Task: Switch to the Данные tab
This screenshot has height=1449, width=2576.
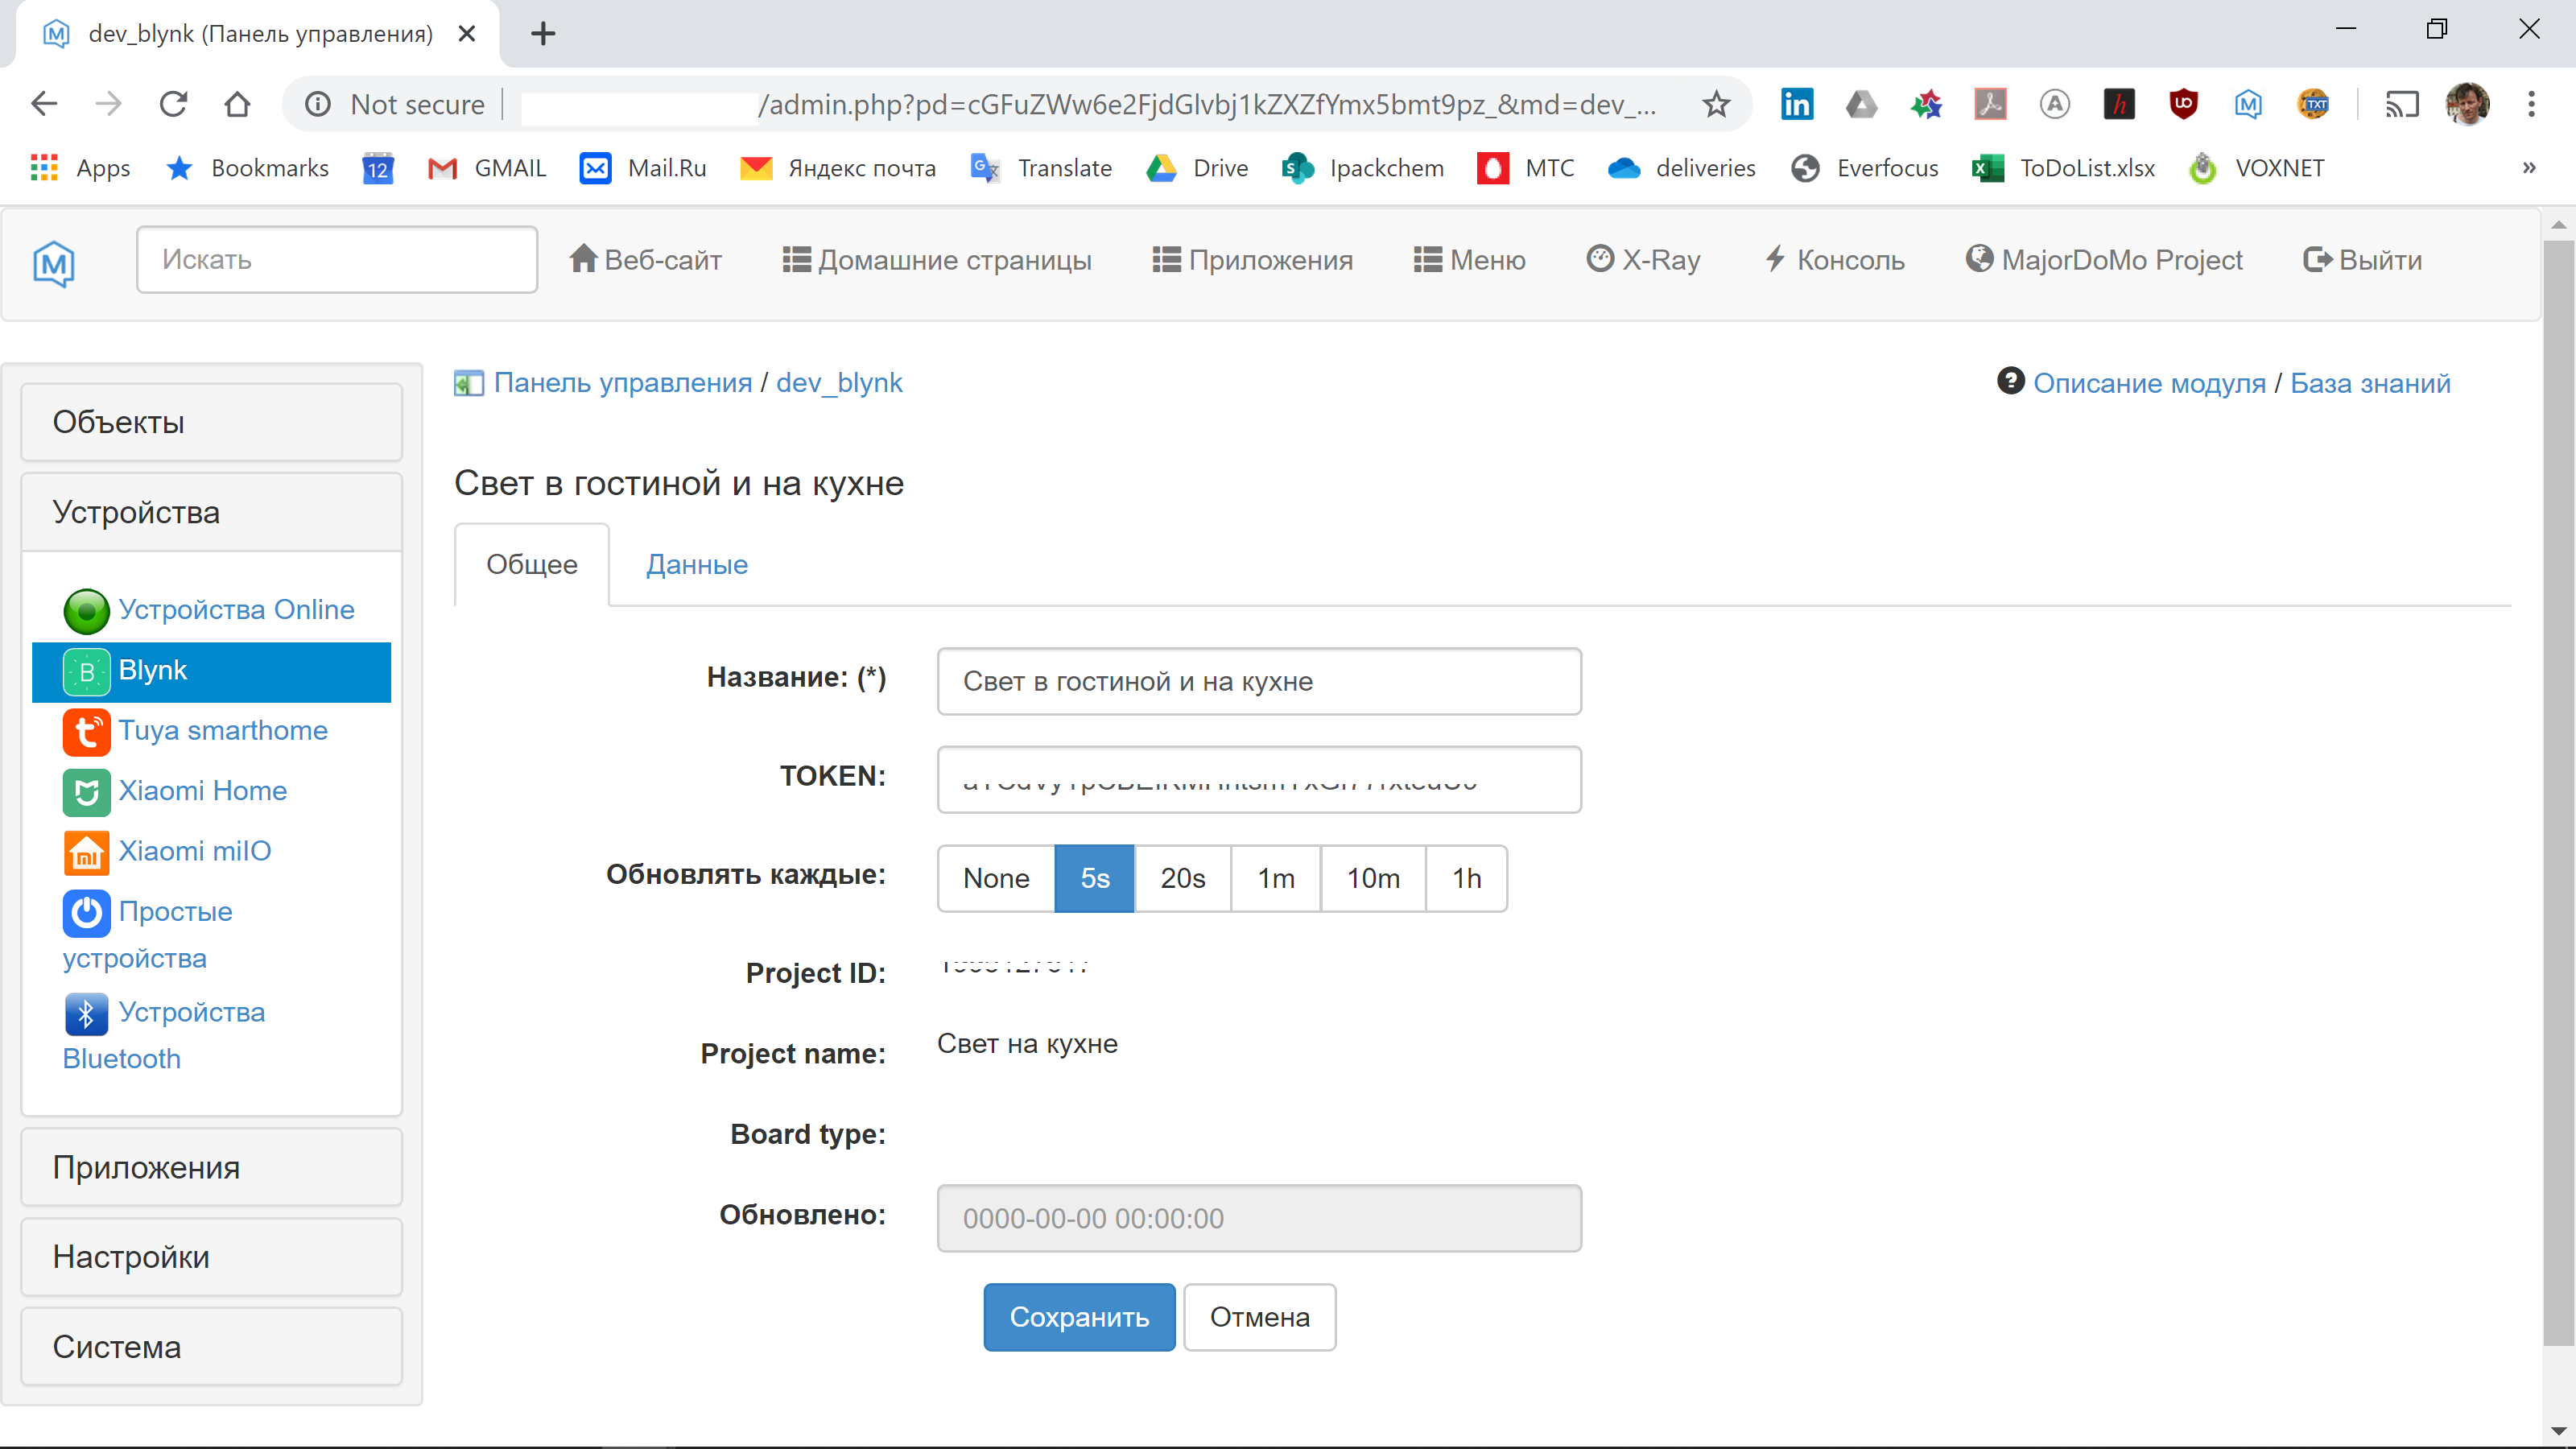Action: point(696,565)
